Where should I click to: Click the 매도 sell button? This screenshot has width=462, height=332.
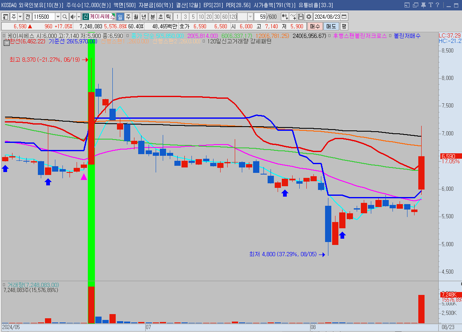331,26
